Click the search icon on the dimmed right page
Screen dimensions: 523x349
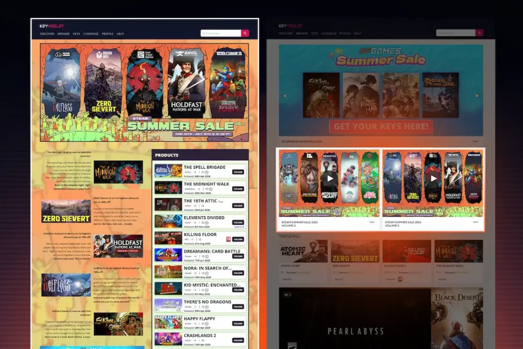pyautogui.click(x=479, y=33)
